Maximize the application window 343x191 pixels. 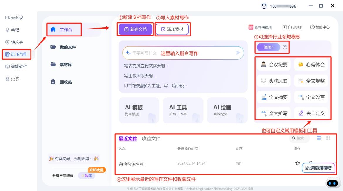[x=321, y=6]
